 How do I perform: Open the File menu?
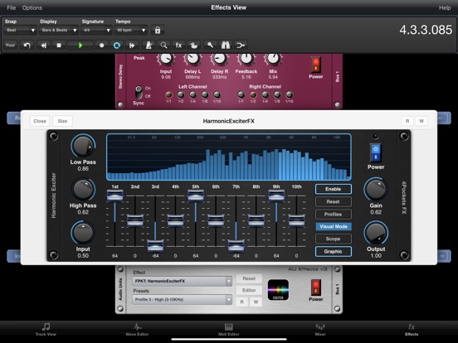pyautogui.click(x=11, y=8)
